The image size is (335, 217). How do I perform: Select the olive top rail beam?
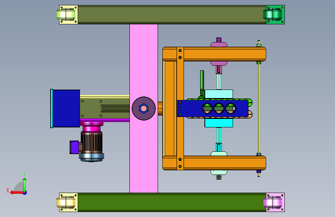(172, 15)
